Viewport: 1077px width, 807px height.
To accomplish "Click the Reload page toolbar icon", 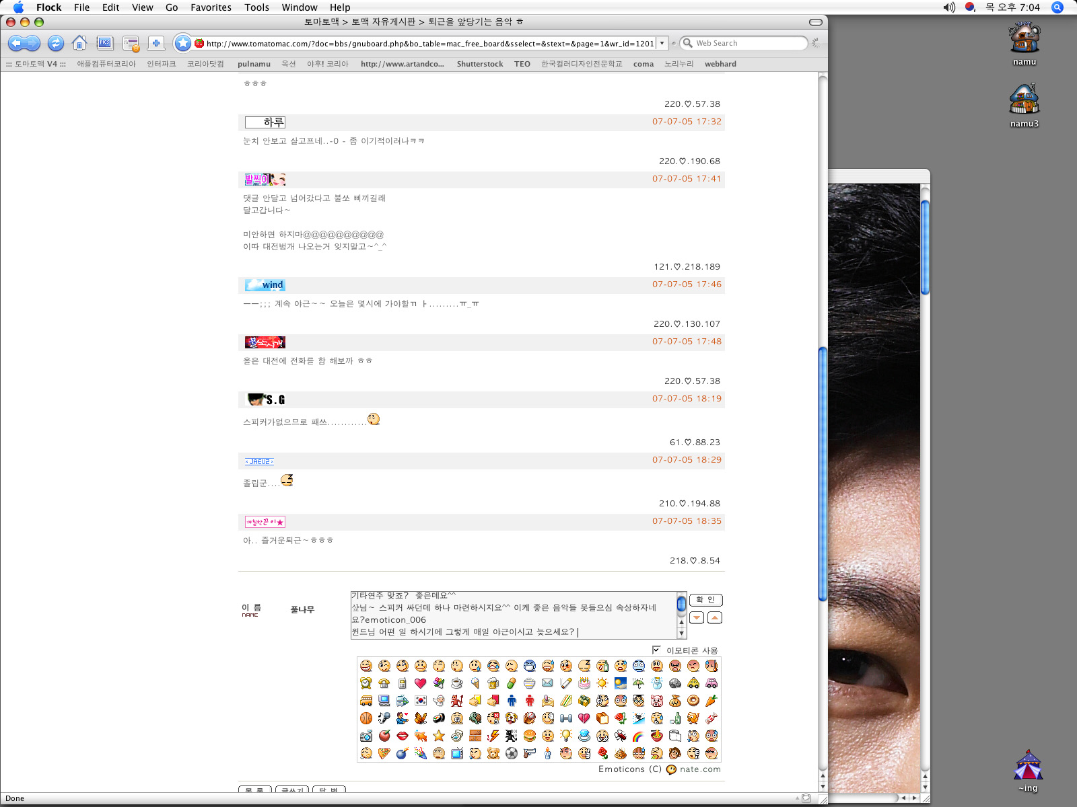I will coord(56,44).
